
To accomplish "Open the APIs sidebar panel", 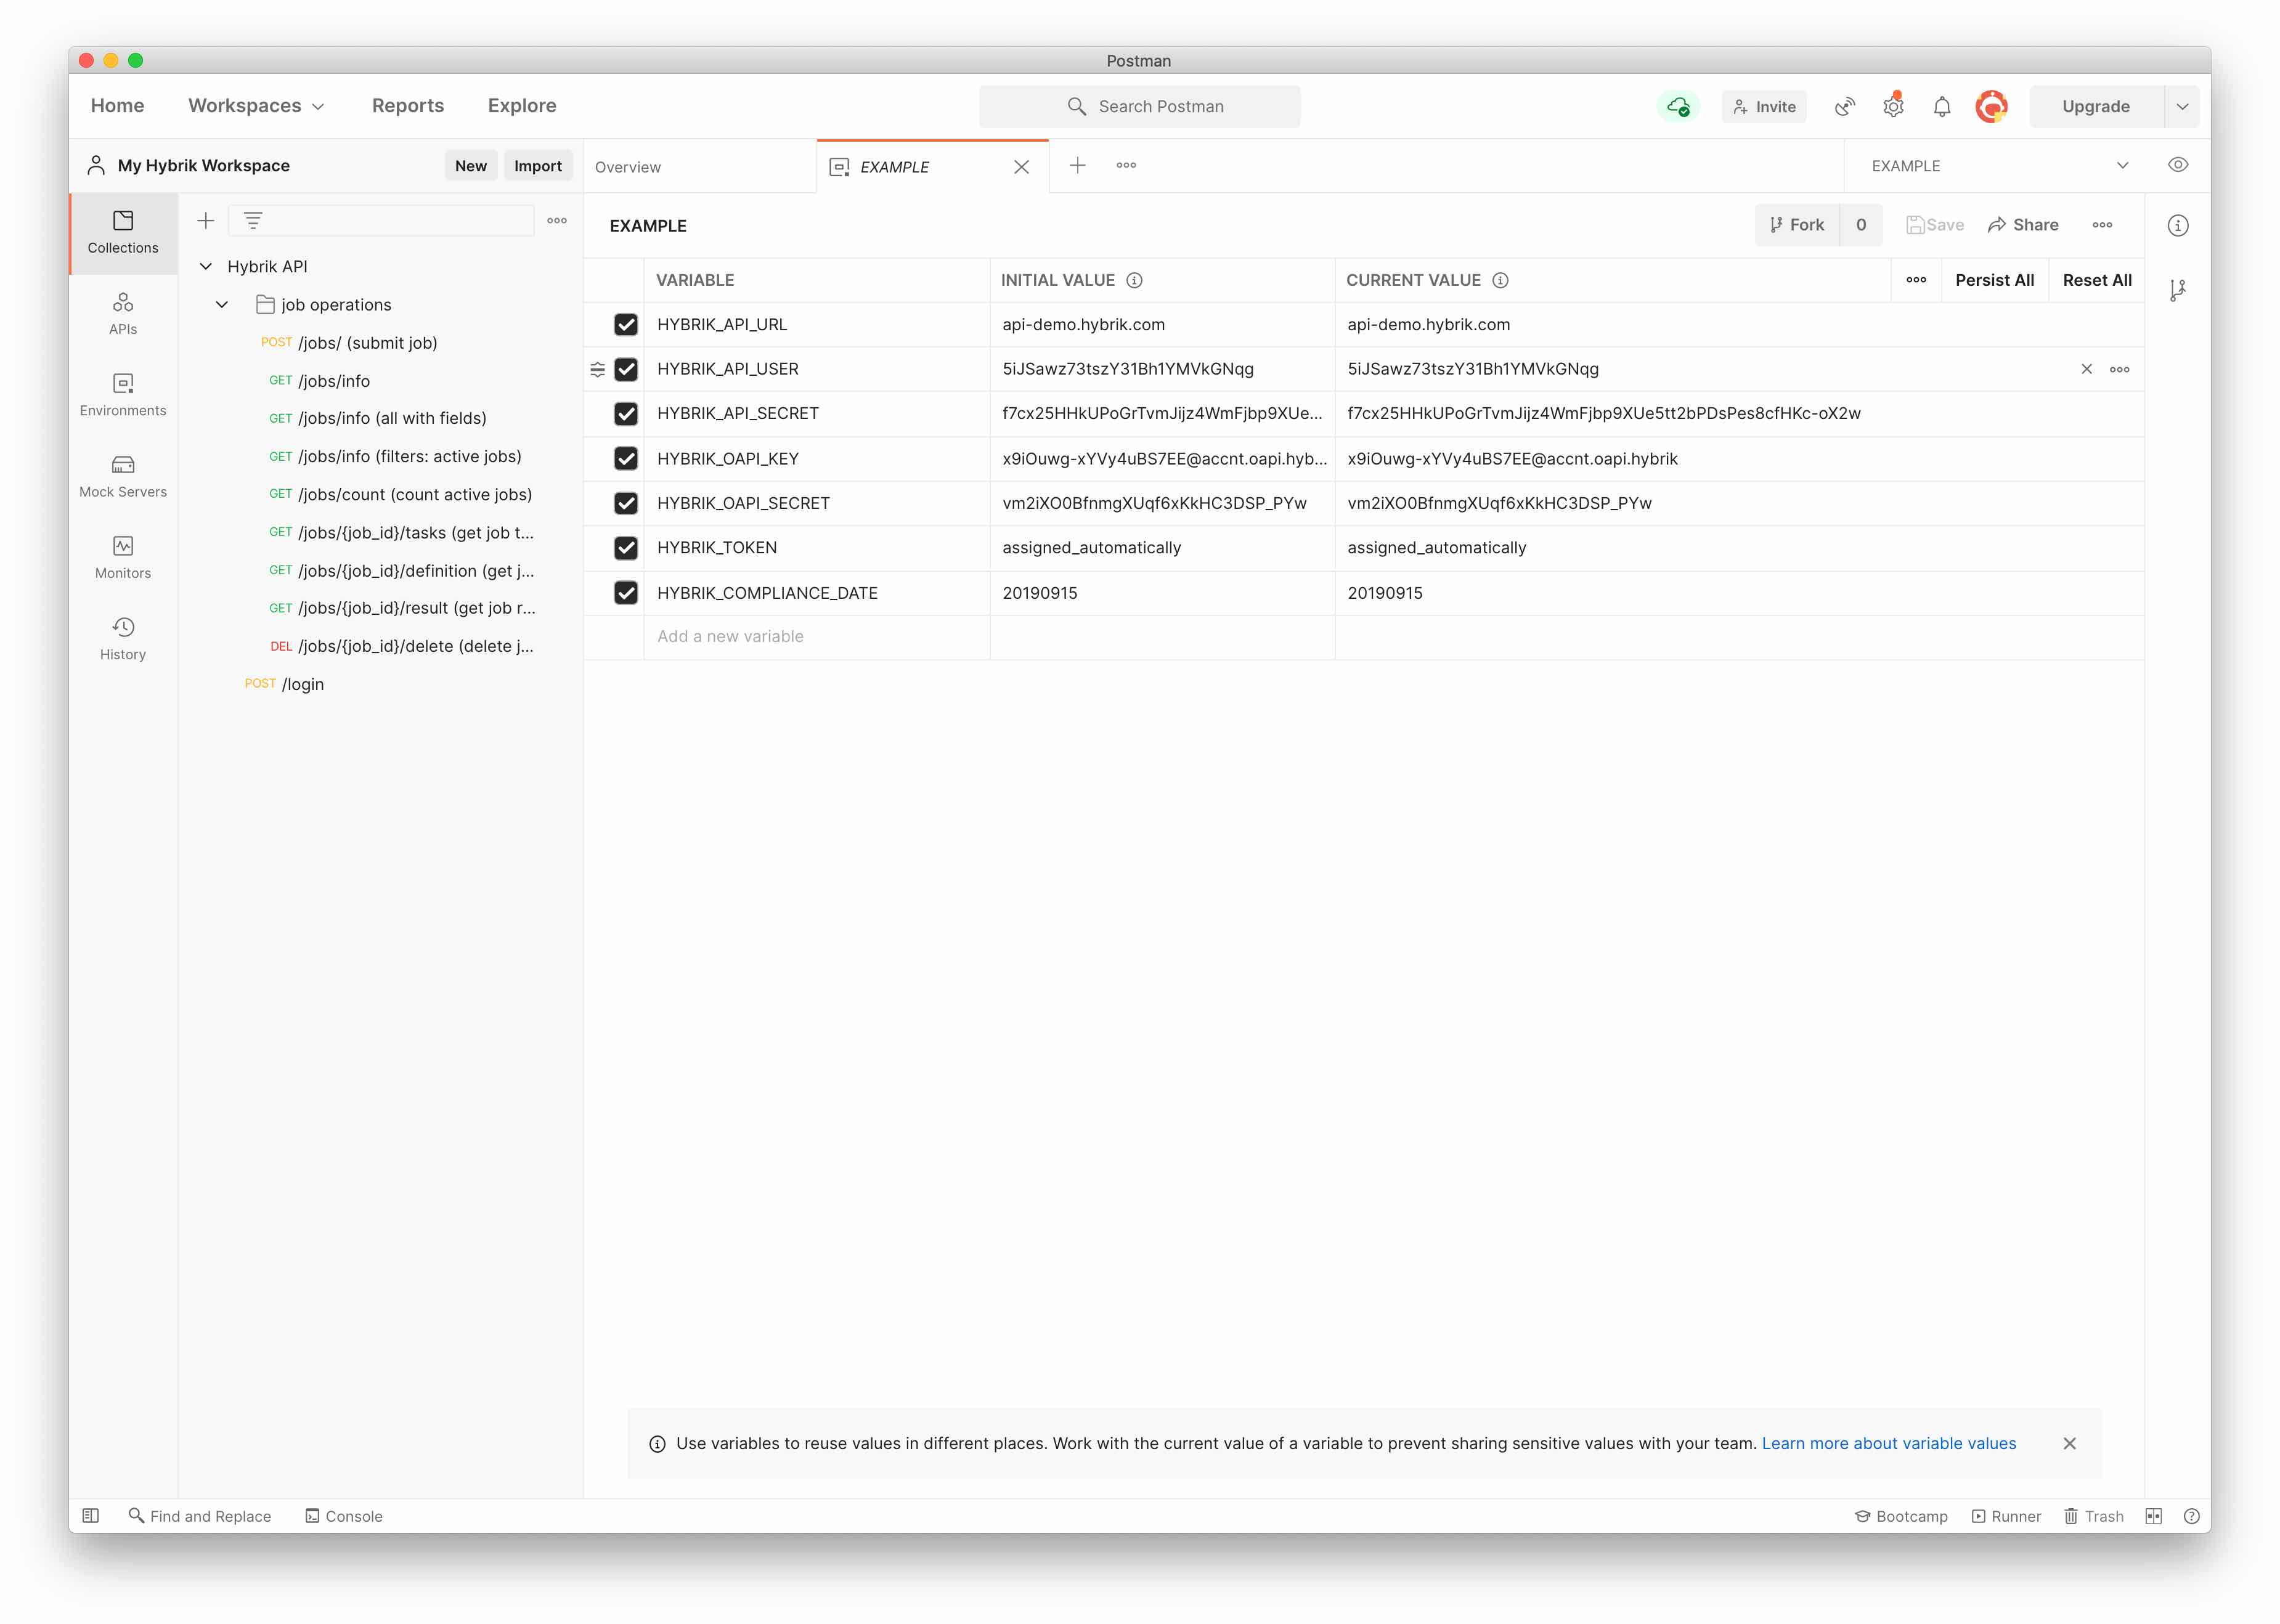I will [123, 314].
